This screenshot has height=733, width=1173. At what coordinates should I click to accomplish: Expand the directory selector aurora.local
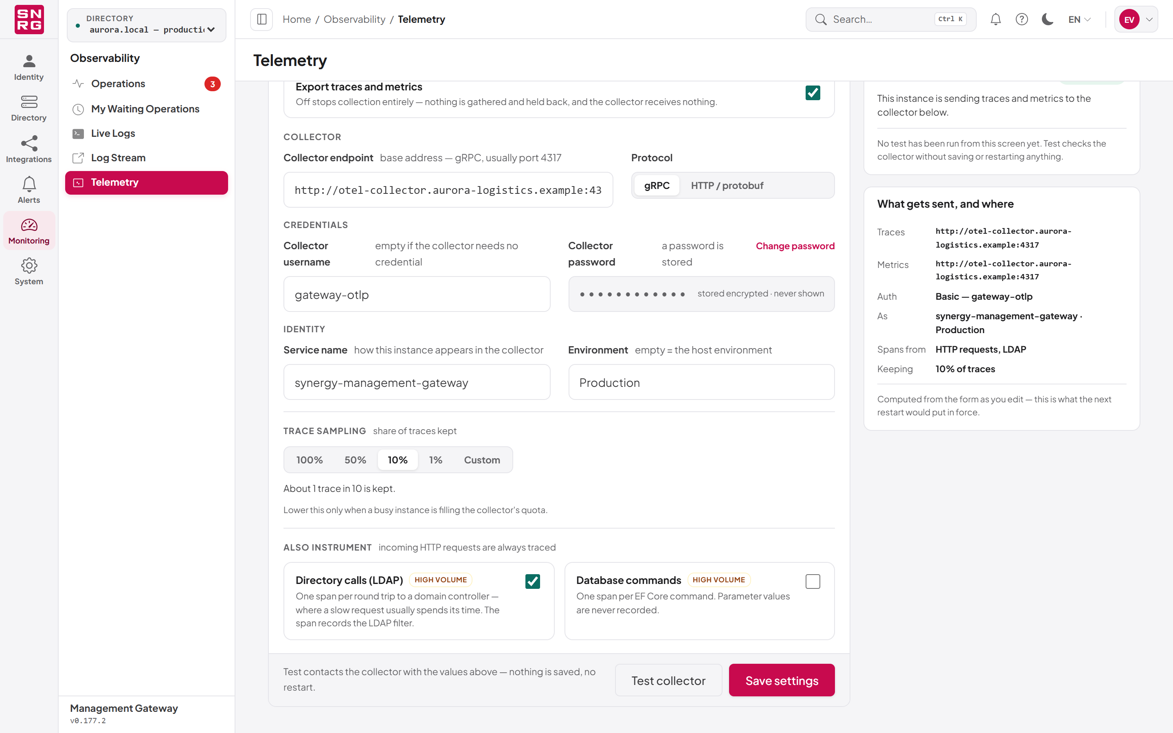pos(146,25)
